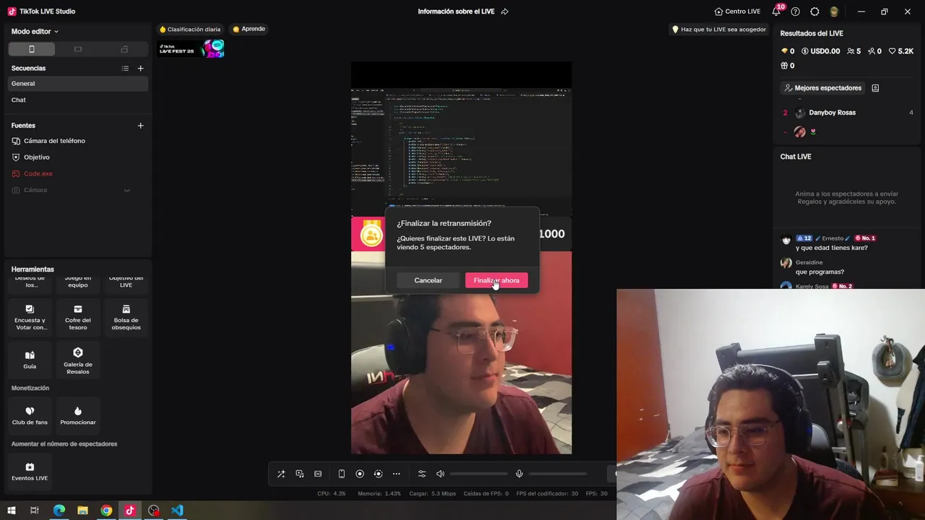Image resolution: width=925 pixels, height=520 pixels.
Task: Open Información sobre el LIVE
Action: [455, 12]
